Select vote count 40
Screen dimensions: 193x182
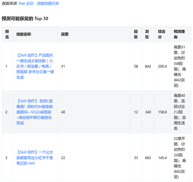tap(63, 112)
